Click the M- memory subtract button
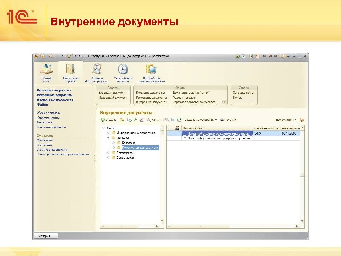This screenshot has height=256, width=341. [276, 56]
